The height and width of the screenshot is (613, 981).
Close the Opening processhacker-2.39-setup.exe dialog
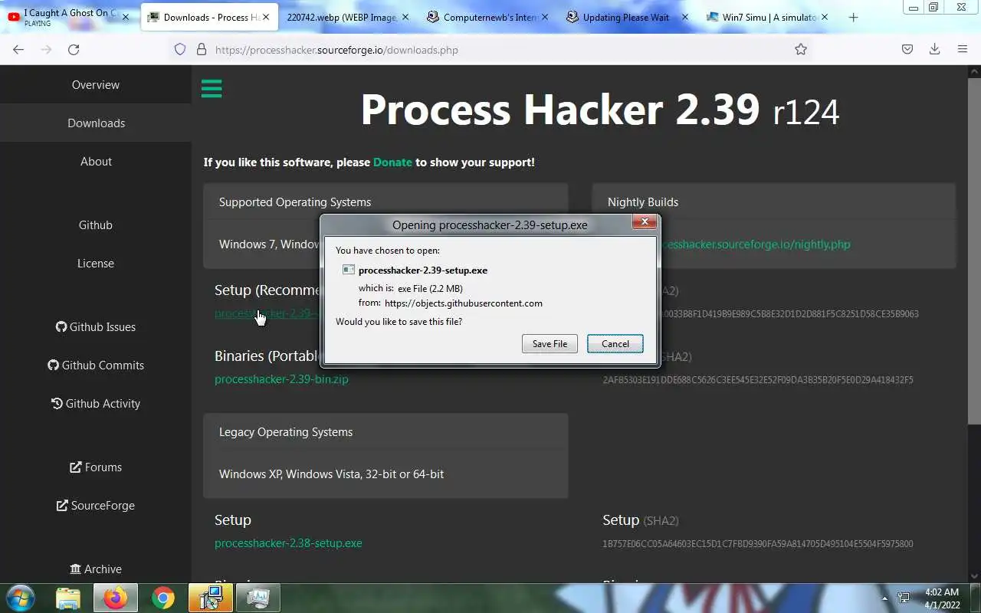(x=645, y=222)
